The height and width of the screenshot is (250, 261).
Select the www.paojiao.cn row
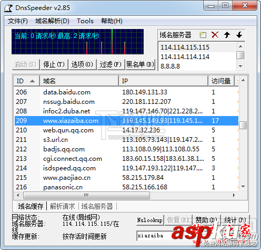click(x=126, y=178)
